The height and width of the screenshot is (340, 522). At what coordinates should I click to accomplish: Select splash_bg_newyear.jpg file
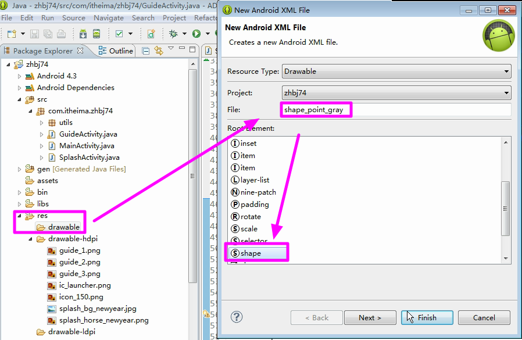(98, 309)
